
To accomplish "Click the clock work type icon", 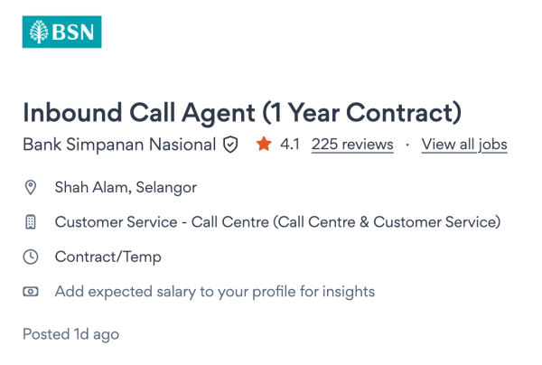I will click(x=31, y=257).
